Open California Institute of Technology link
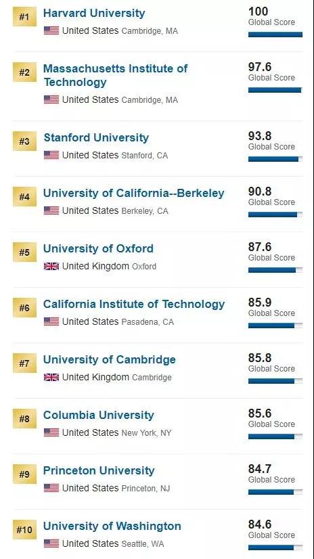 click(134, 304)
